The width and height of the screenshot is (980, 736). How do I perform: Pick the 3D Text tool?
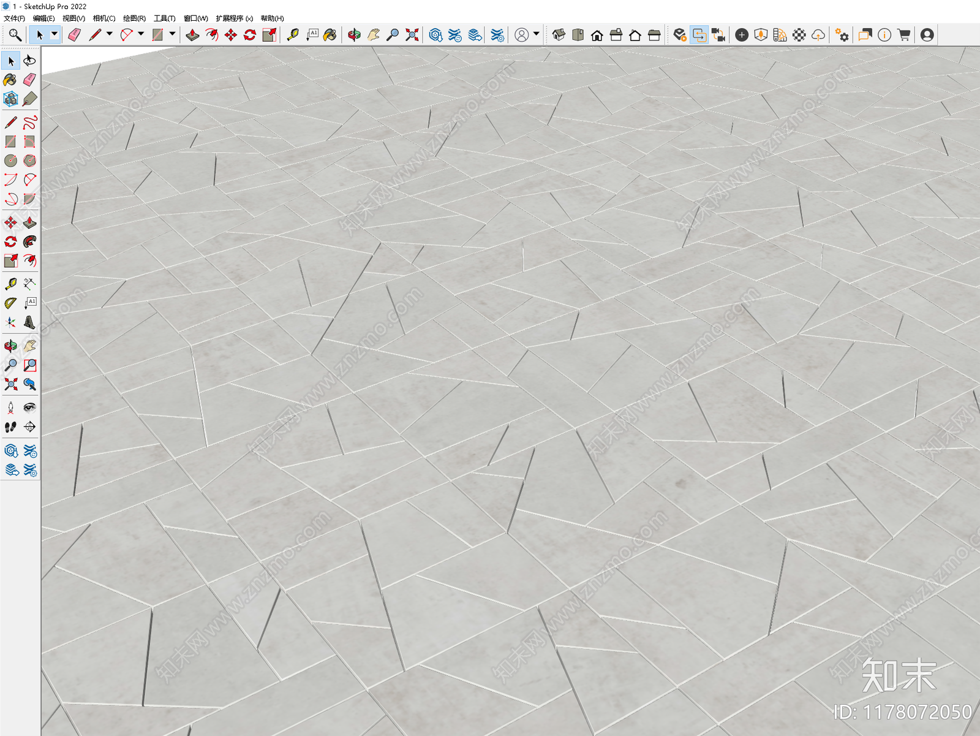point(29,322)
